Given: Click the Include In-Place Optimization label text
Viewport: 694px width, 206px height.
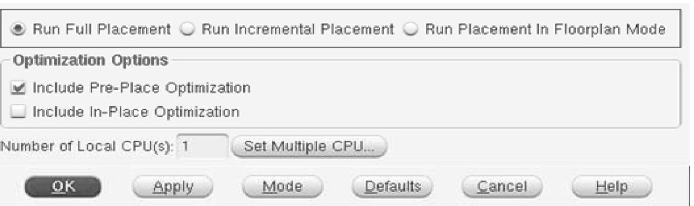Looking at the screenshot, I should pos(136,111).
